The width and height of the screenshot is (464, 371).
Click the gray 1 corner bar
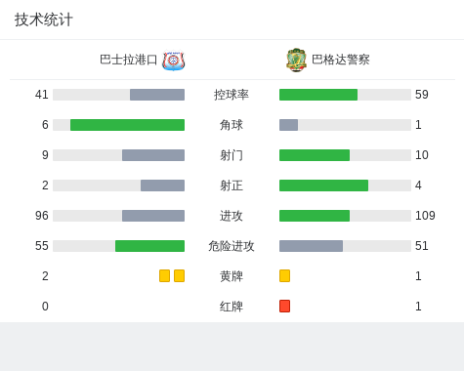pos(288,125)
